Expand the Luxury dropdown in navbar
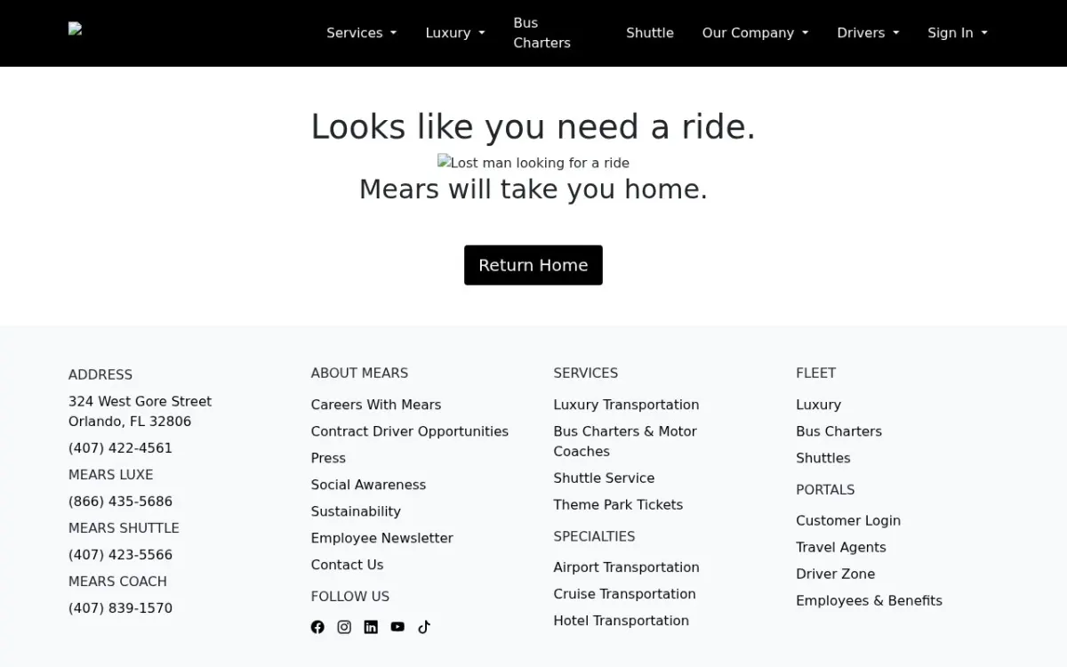Image resolution: width=1067 pixels, height=667 pixels. tap(455, 33)
